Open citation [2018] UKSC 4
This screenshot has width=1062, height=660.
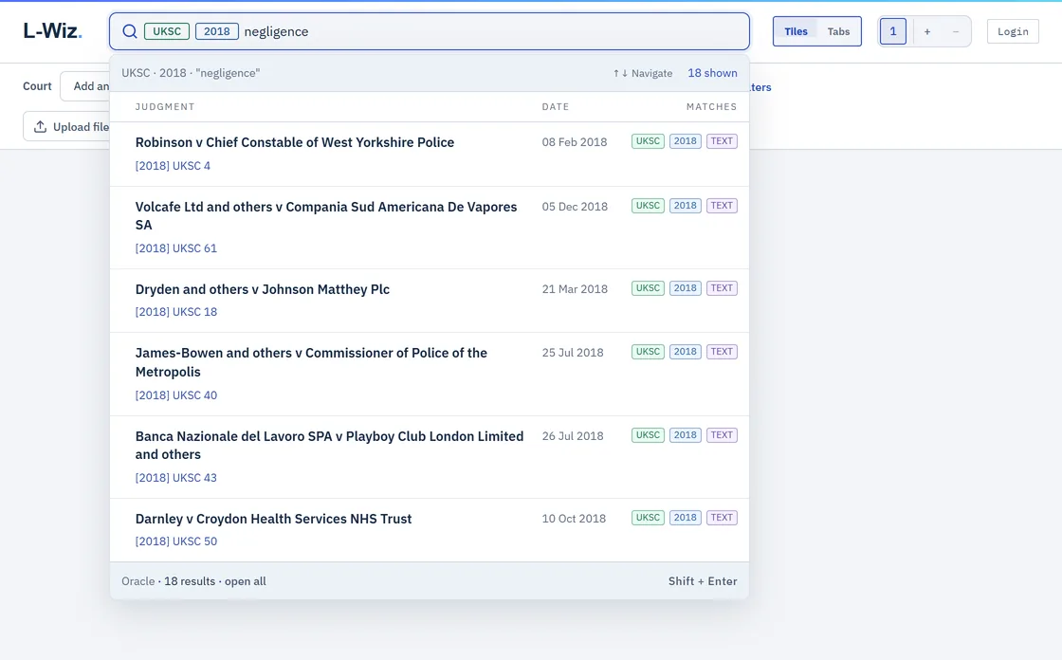173,165
